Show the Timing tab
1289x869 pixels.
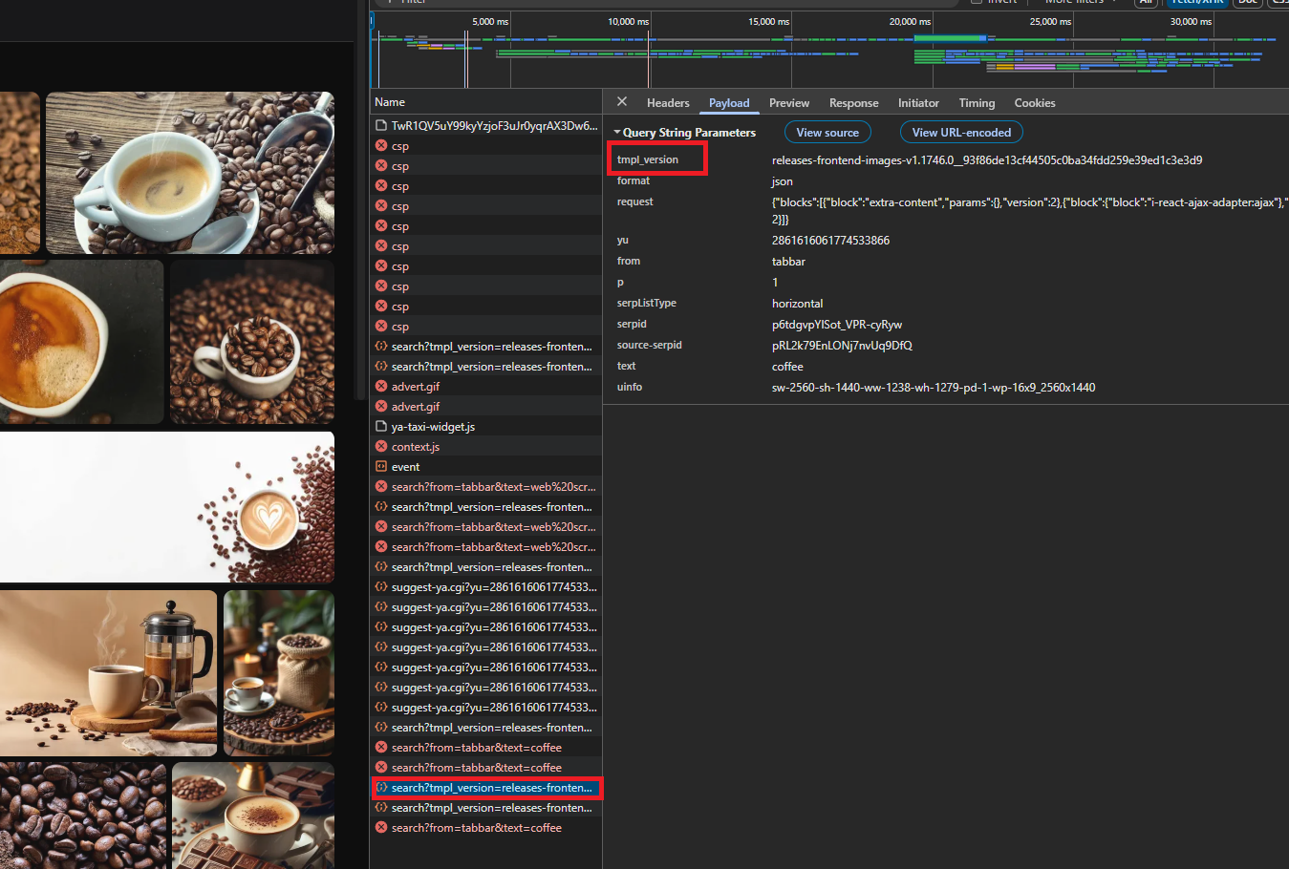pyautogui.click(x=977, y=103)
